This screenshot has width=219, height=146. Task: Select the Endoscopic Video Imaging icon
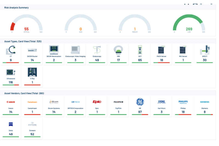coord(76,50)
